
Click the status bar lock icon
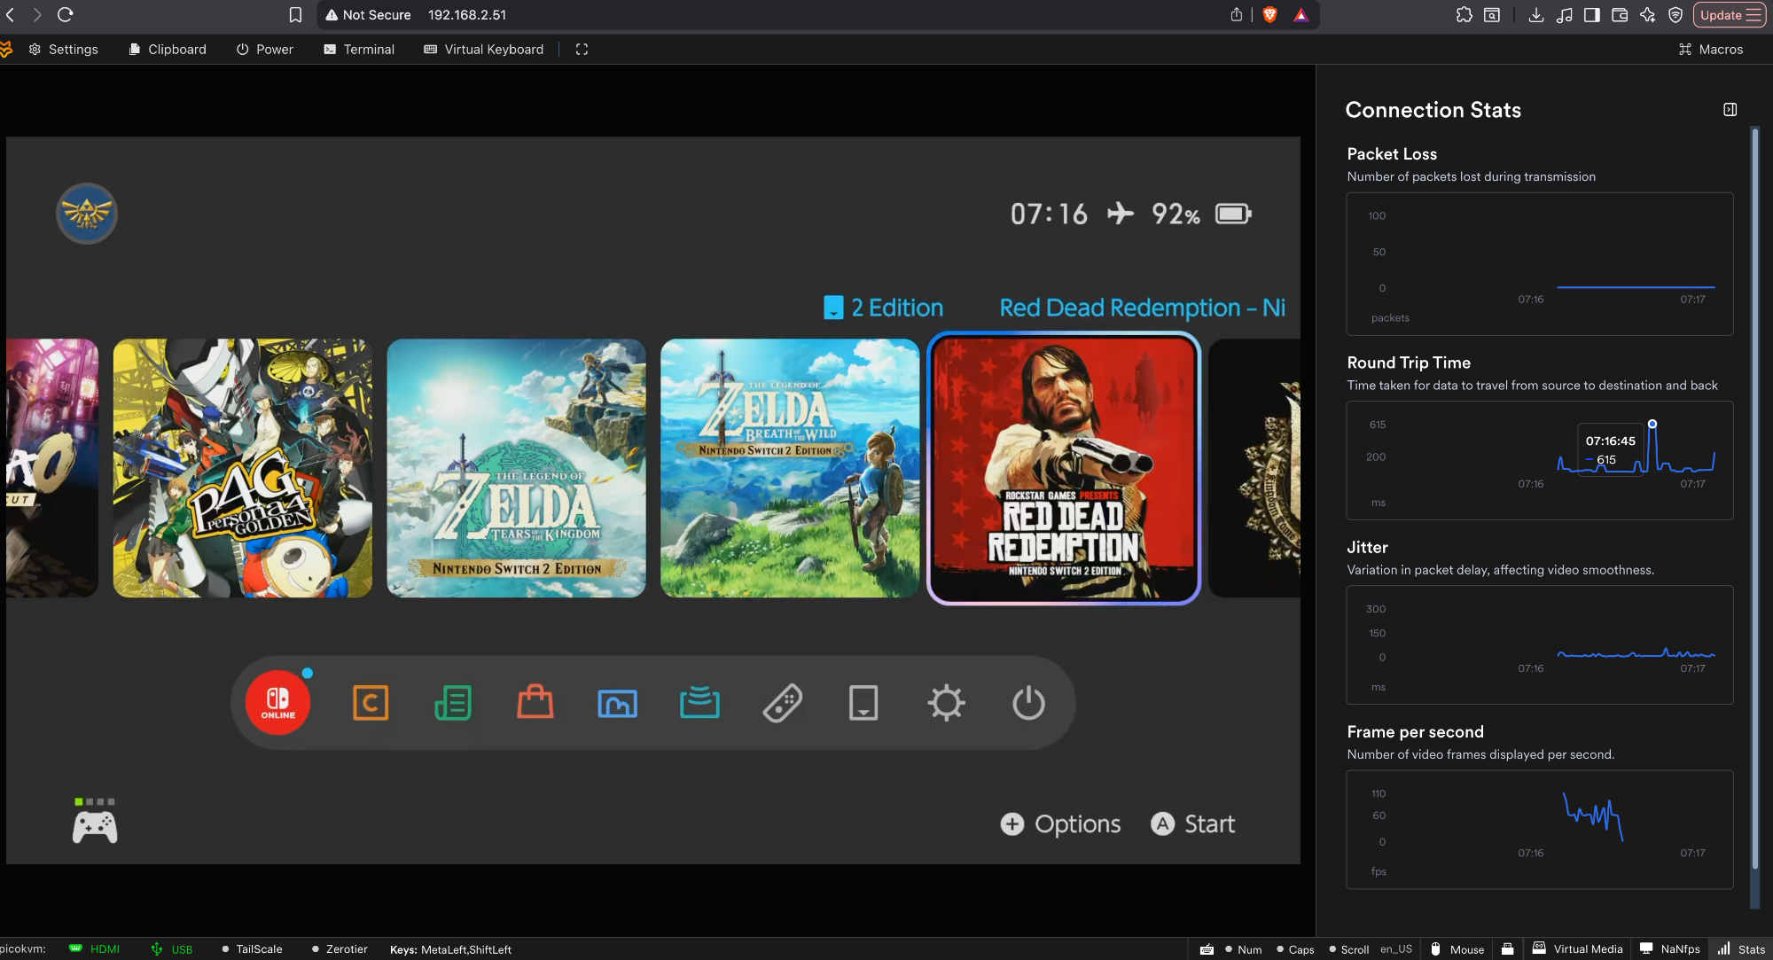pos(1507,948)
